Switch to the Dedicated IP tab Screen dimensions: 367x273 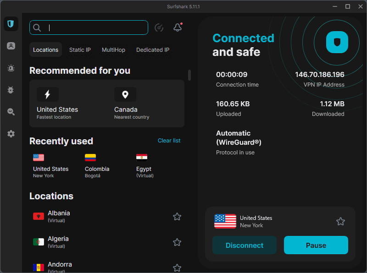pyautogui.click(x=153, y=50)
